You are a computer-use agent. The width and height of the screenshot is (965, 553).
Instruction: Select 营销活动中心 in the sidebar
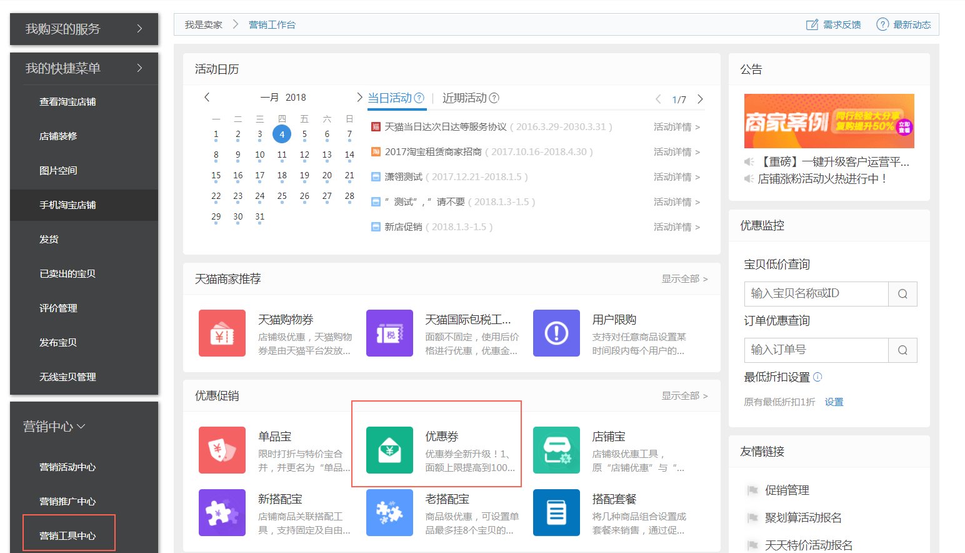[x=69, y=467]
